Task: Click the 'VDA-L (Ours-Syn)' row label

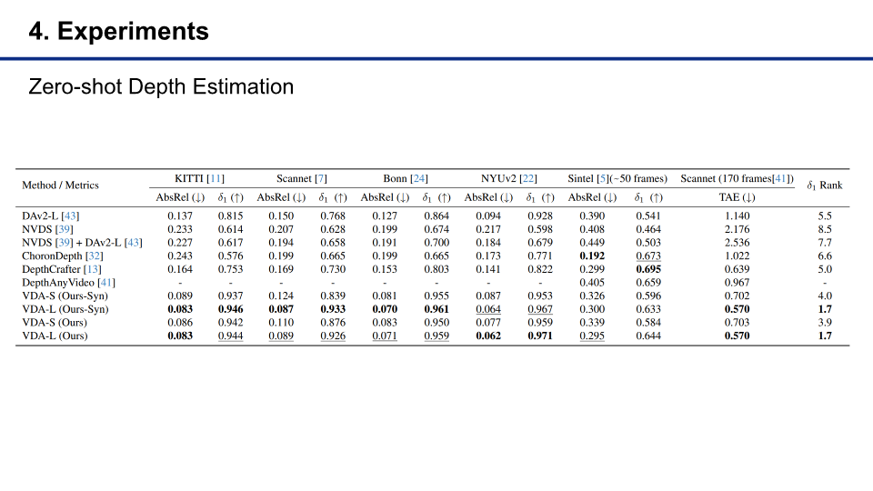Action: coord(65,309)
